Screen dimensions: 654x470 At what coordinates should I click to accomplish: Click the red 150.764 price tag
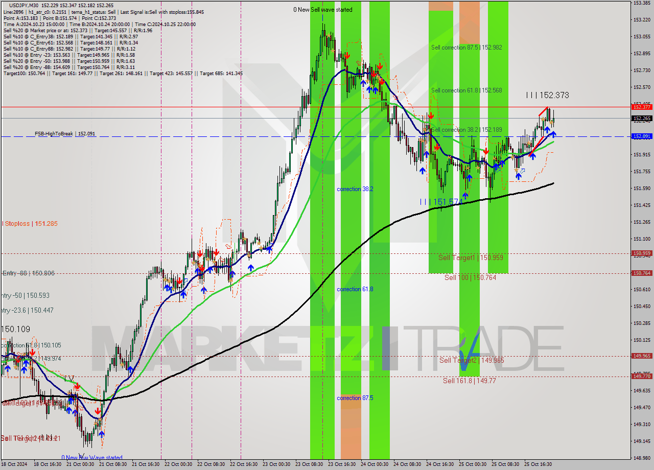642,273
